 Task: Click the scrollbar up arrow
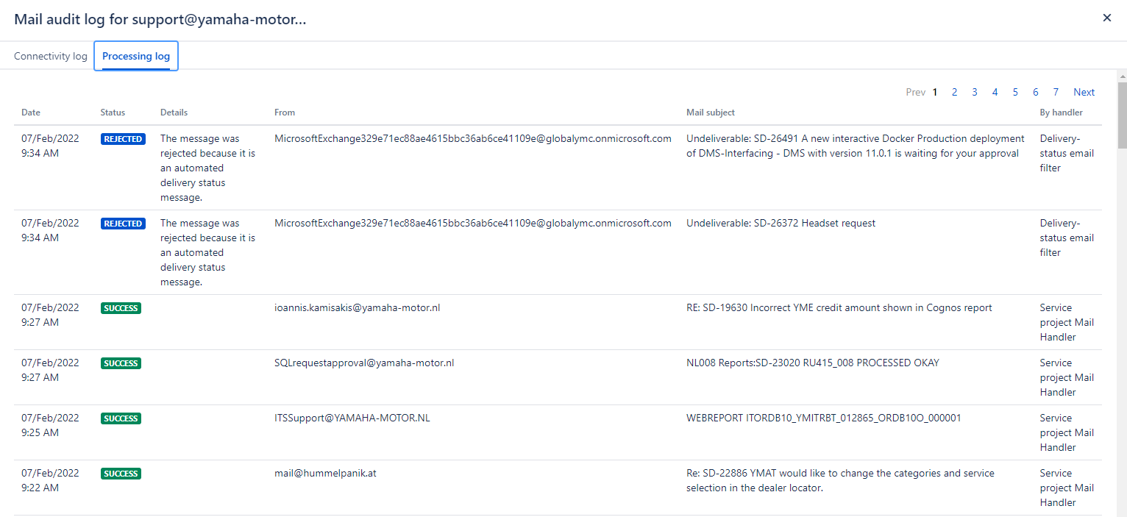click(x=1122, y=76)
